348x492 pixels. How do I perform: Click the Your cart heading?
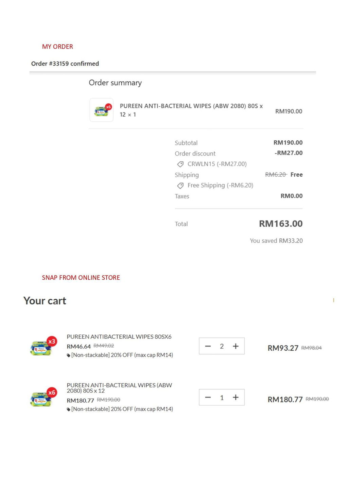coord(45,301)
